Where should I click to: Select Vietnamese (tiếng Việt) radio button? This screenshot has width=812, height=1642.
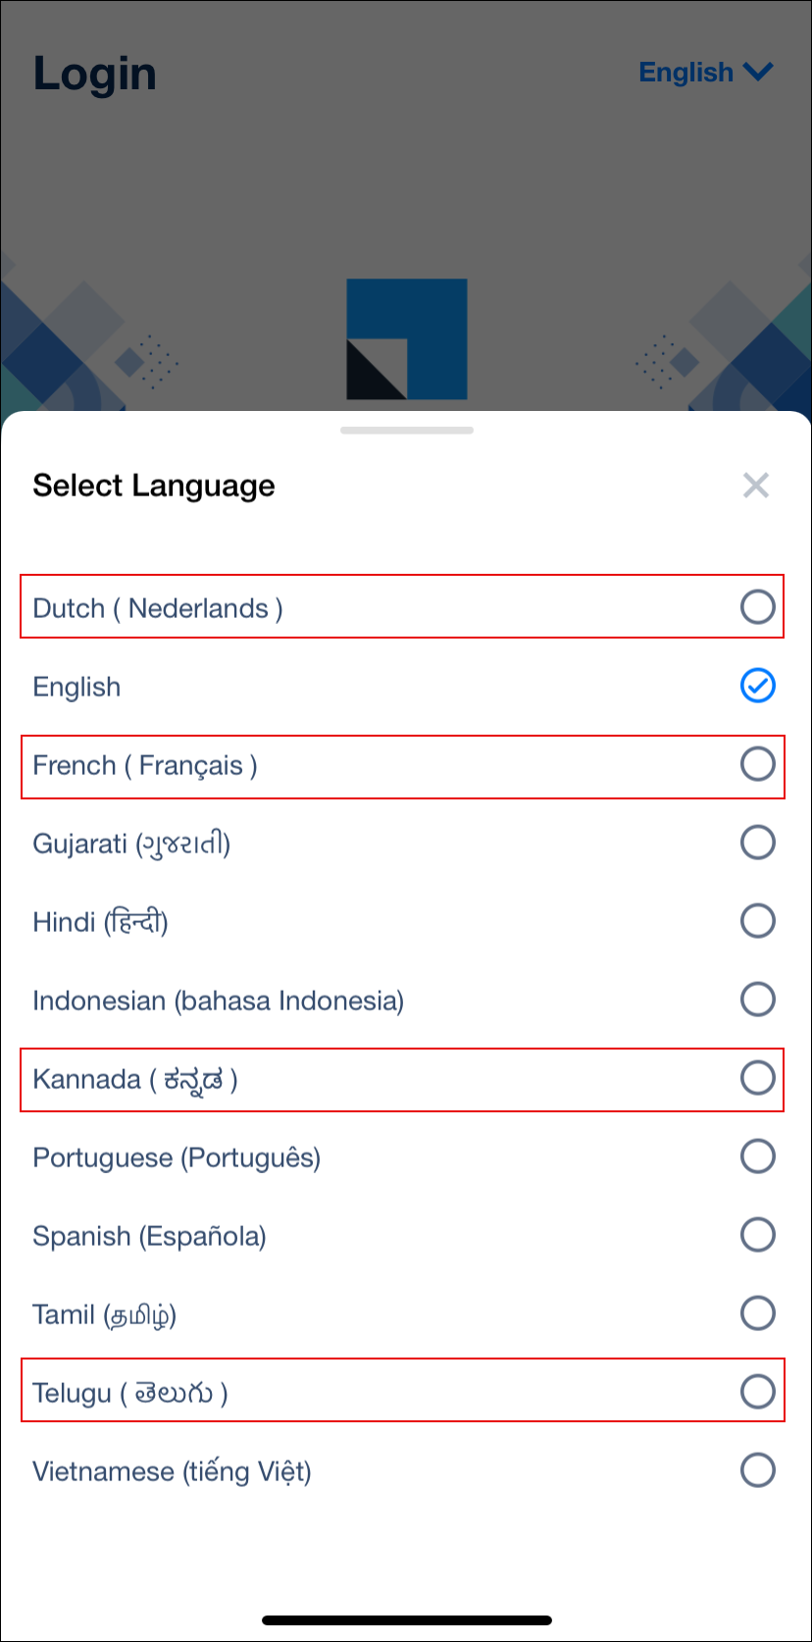(x=757, y=1470)
